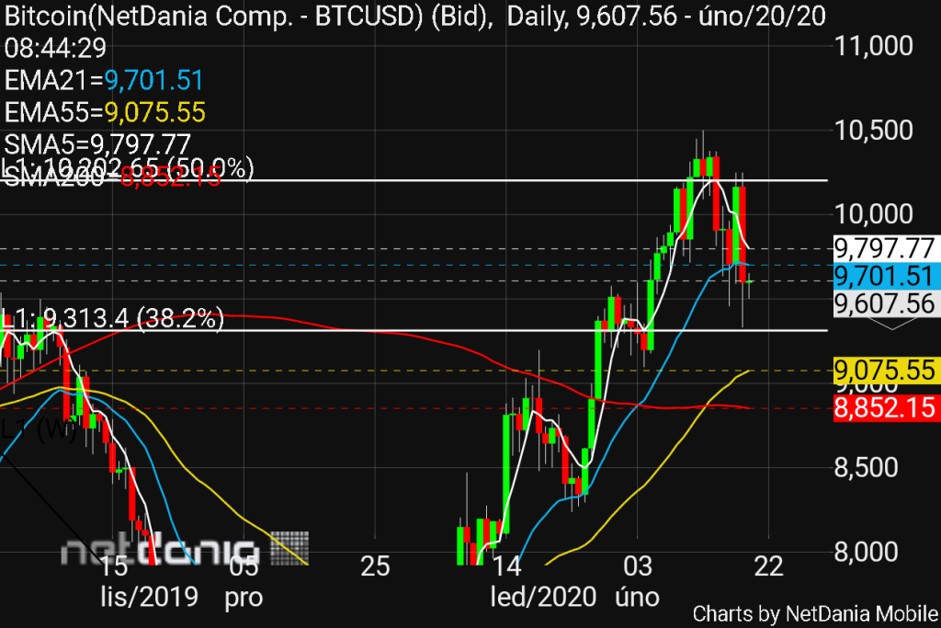941x628 pixels.
Task: Click the 05 pro date axis label
Action: point(244,582)
